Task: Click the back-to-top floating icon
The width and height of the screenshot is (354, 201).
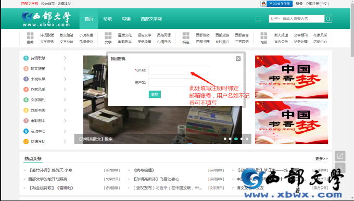Action: point(340,168)
